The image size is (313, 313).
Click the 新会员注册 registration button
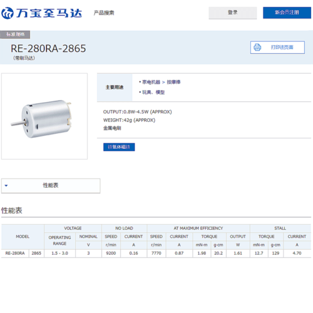(287, 13)
